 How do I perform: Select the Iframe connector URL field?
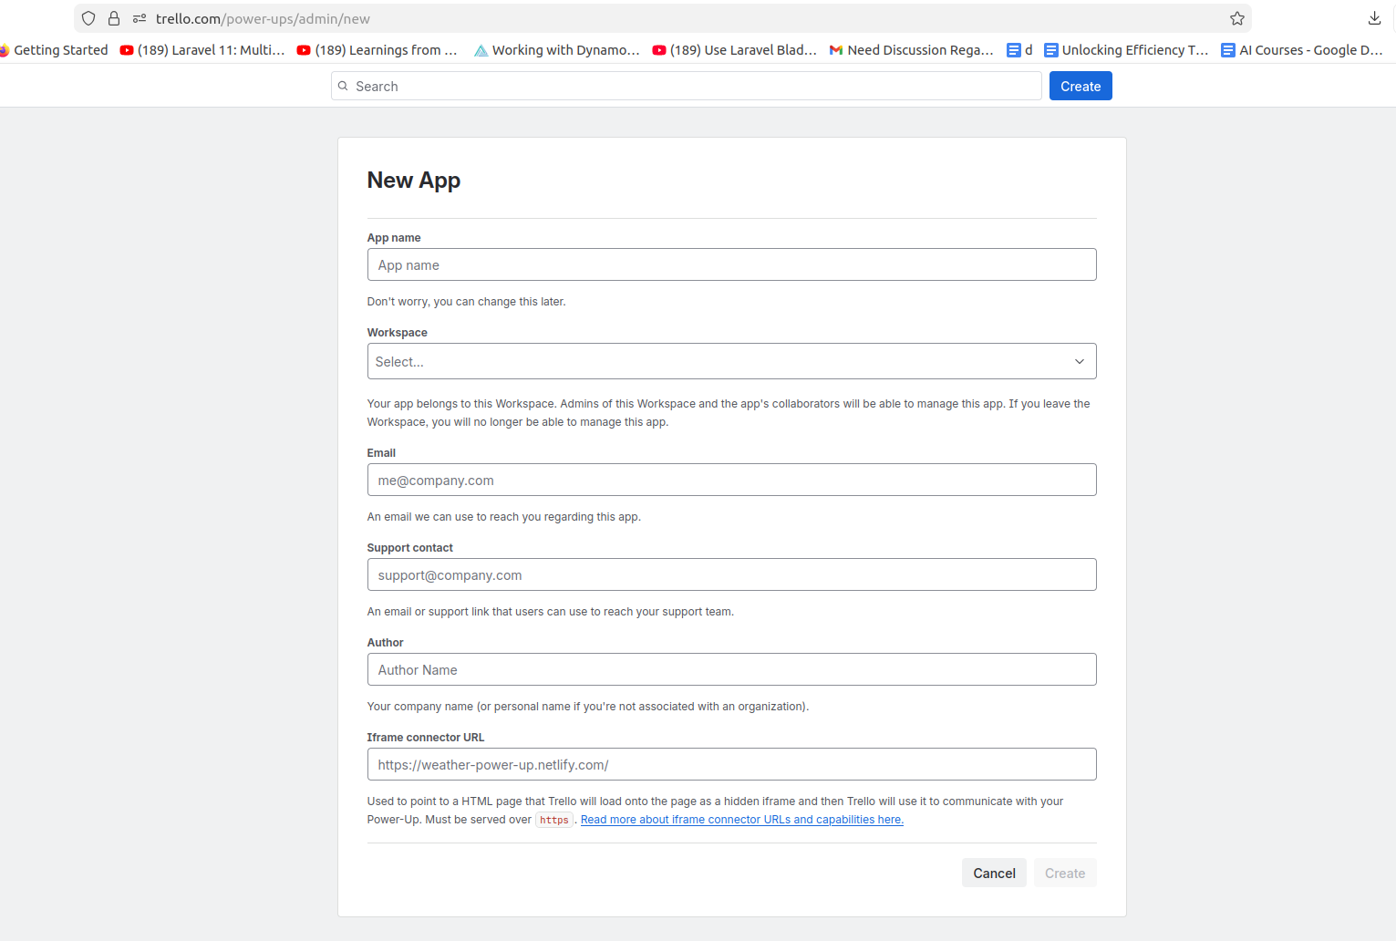(x=731, y=764)
